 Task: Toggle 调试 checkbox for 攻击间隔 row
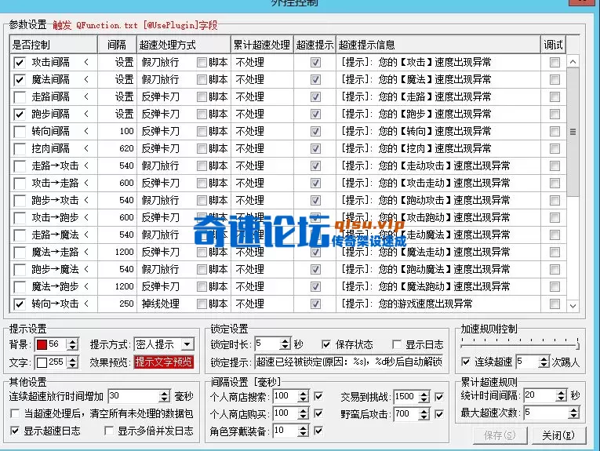(x=555, y=62)
